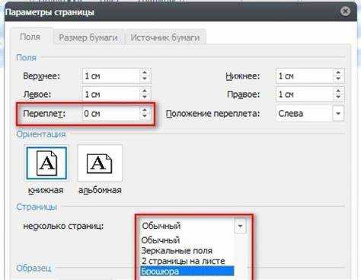Increase the Переплет gutter value
361x280 pixels.
tap(145, 110)
